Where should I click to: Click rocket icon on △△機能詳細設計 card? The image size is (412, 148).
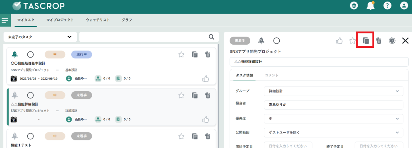15,95
